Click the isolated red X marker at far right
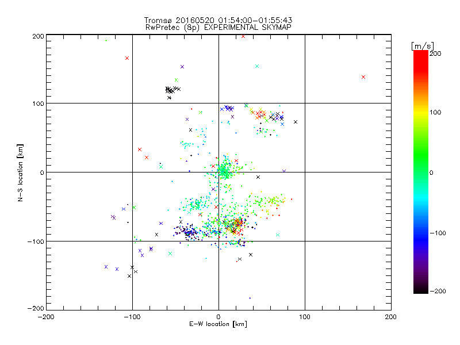The image size is (460, 345). tap(363, 77)
